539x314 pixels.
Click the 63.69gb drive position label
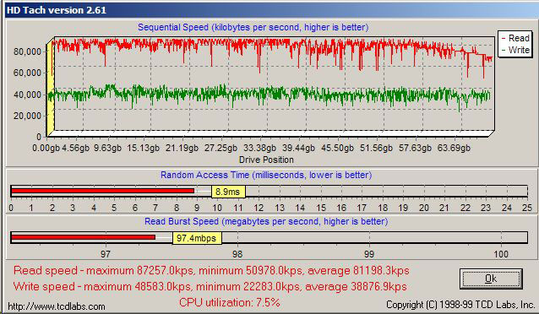pos(454,148)
